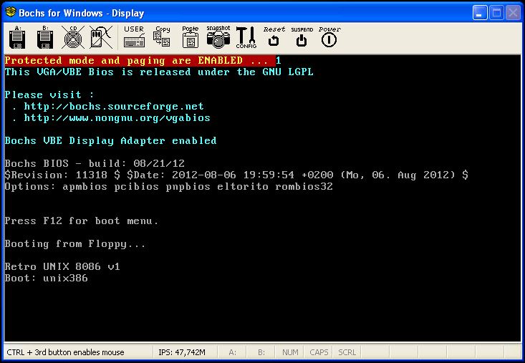Click the floppy A: drive icon
The image size is (525, 363).
[x=17, y=37]
